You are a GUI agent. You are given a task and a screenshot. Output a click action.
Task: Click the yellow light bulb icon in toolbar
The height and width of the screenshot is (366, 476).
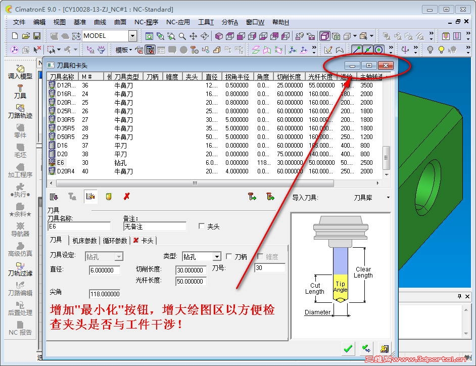pyautogui.click(x=441, y=50)
